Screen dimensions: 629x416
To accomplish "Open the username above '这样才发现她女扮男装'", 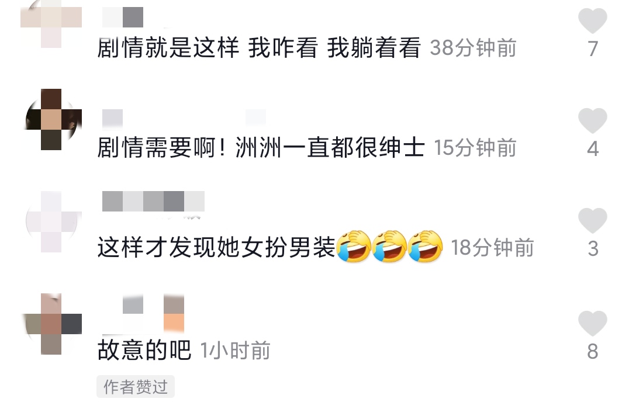I will click(153, 201).
